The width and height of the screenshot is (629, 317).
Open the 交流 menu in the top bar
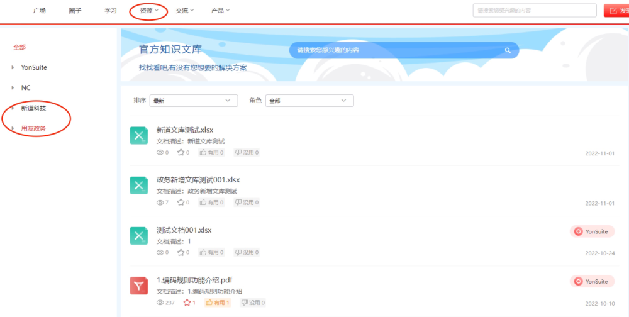click(184, 11)
